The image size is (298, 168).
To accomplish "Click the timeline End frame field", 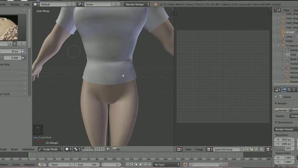I will (87, 165).
